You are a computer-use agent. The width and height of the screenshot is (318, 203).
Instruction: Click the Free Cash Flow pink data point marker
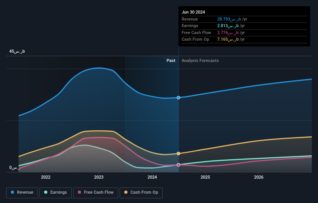tap(179, 165)
